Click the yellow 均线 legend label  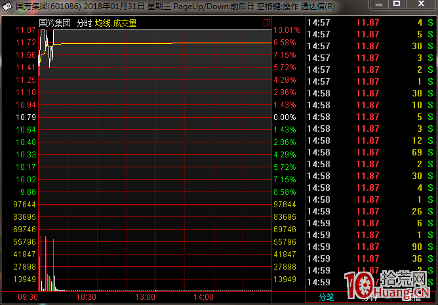pyautogui.click(x=103, y=23)
